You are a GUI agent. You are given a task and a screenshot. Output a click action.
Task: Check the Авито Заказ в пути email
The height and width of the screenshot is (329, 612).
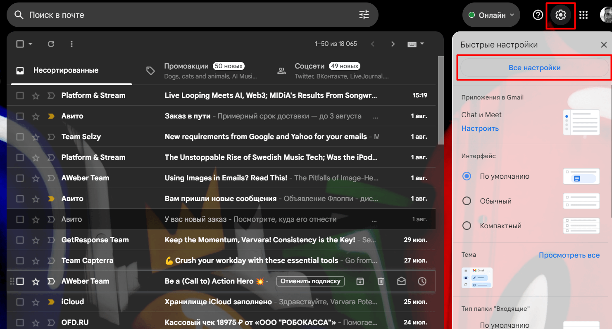pos(20,116)
